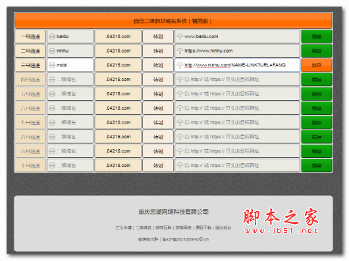Click the 十号通道 label
349x261 pixels.
point(30,166)
